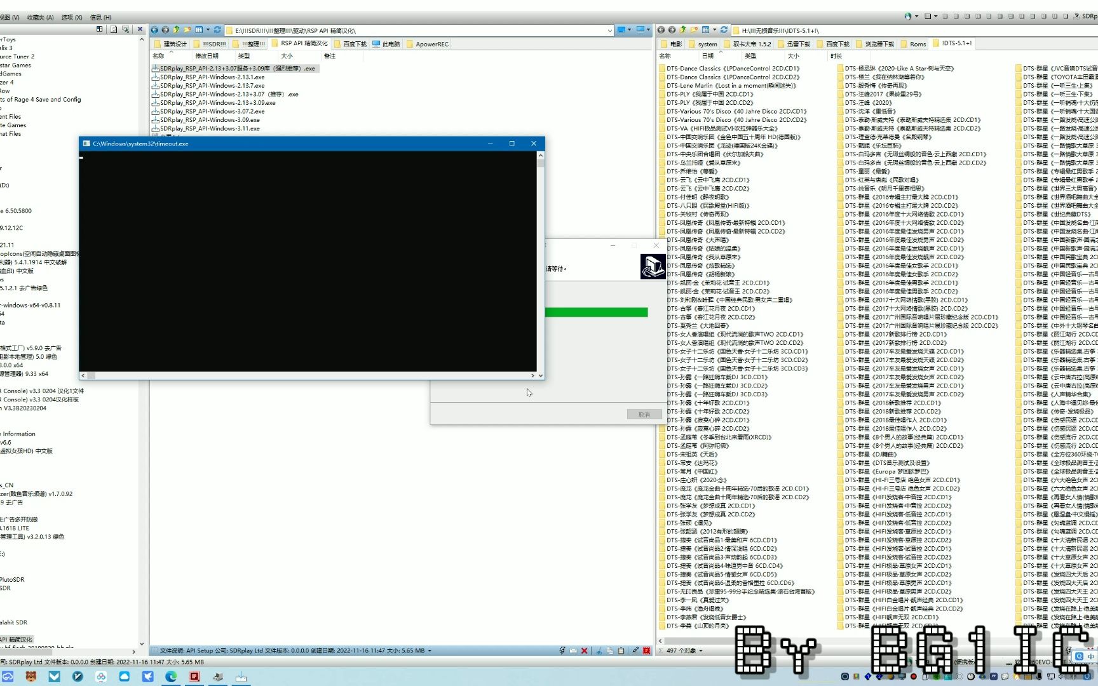Open Microsoft Edge from the taskbar

pyautogui.click(x=171, y=676)
